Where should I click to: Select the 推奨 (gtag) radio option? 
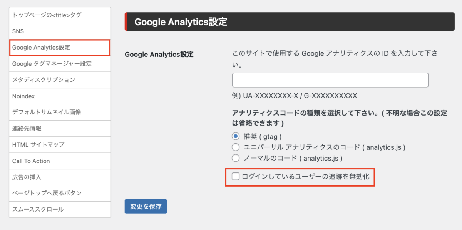click(236, 136)
